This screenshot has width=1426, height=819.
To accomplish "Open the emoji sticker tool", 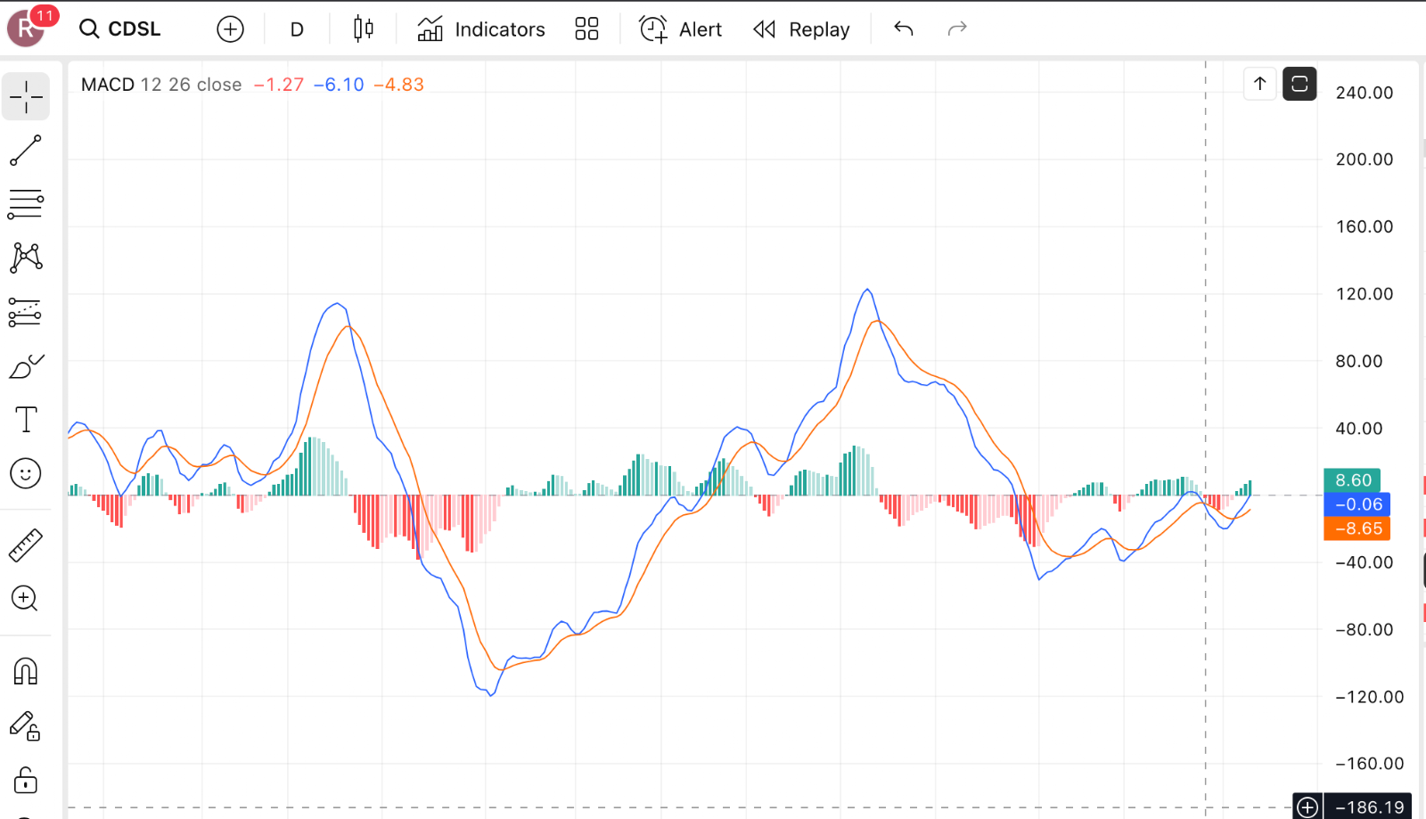I will (26, 473).
